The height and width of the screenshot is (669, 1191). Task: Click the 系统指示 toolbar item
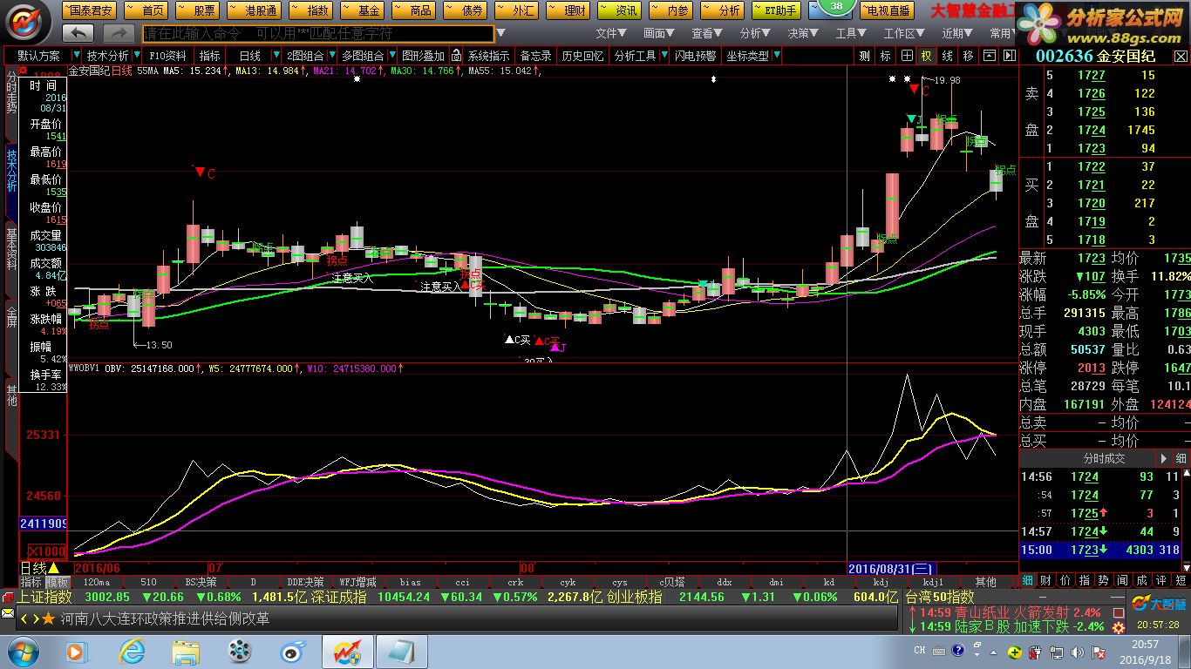click(x=488, y=56)
